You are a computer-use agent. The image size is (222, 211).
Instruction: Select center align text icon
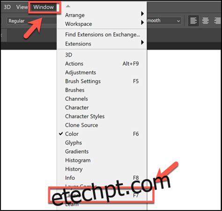pyautogui.click(x=206, y=21)
